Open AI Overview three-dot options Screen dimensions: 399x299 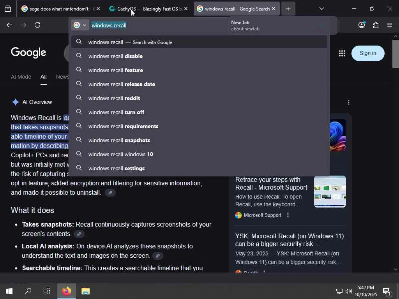(349, 102)
